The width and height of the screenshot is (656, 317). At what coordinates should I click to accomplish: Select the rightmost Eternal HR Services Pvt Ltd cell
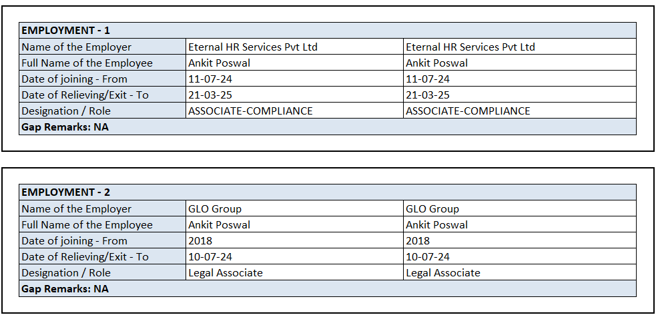470,47
